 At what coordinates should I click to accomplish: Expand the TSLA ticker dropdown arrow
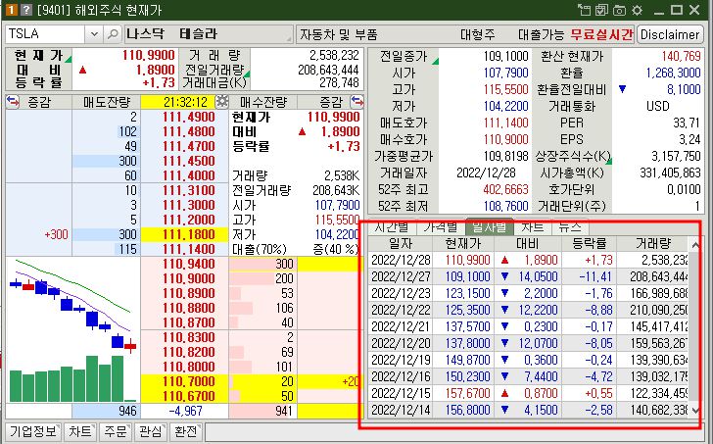point(94,34)
